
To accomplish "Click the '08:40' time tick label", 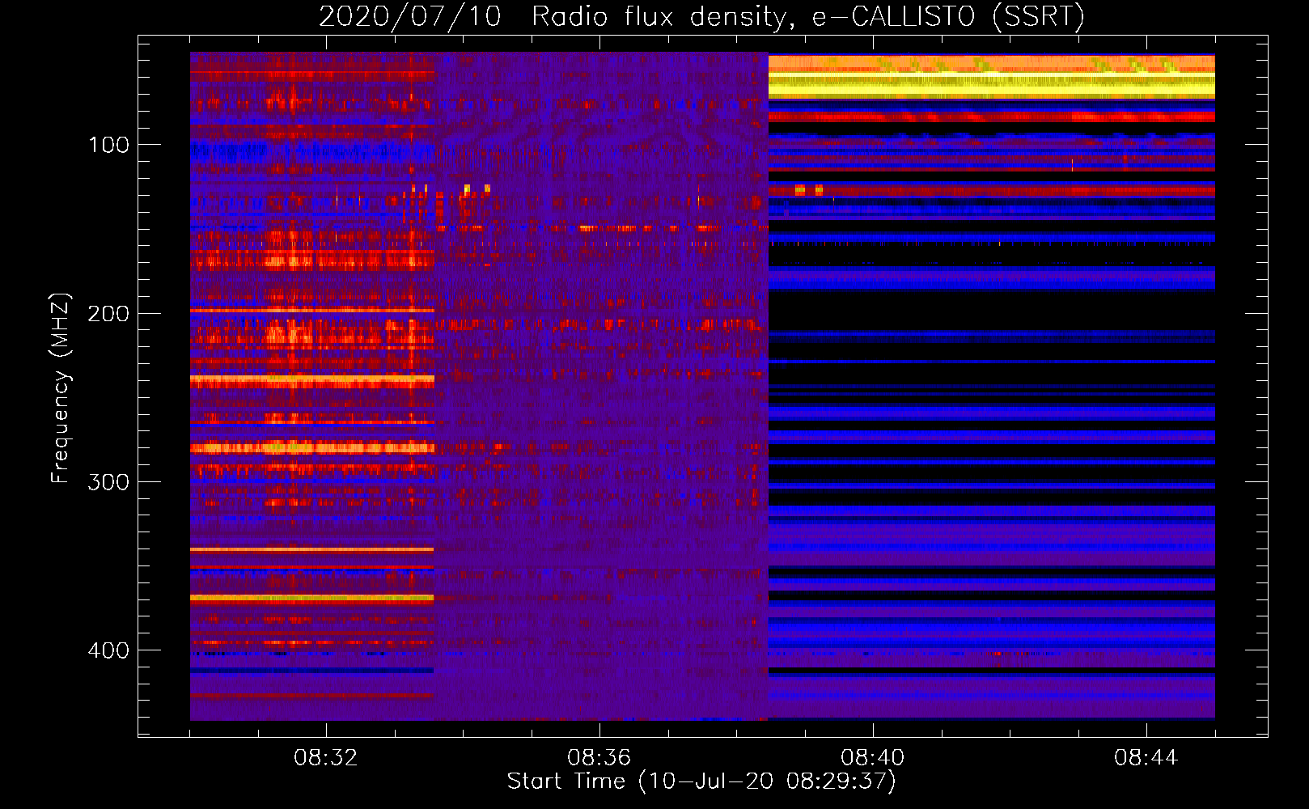I will 873,758.
